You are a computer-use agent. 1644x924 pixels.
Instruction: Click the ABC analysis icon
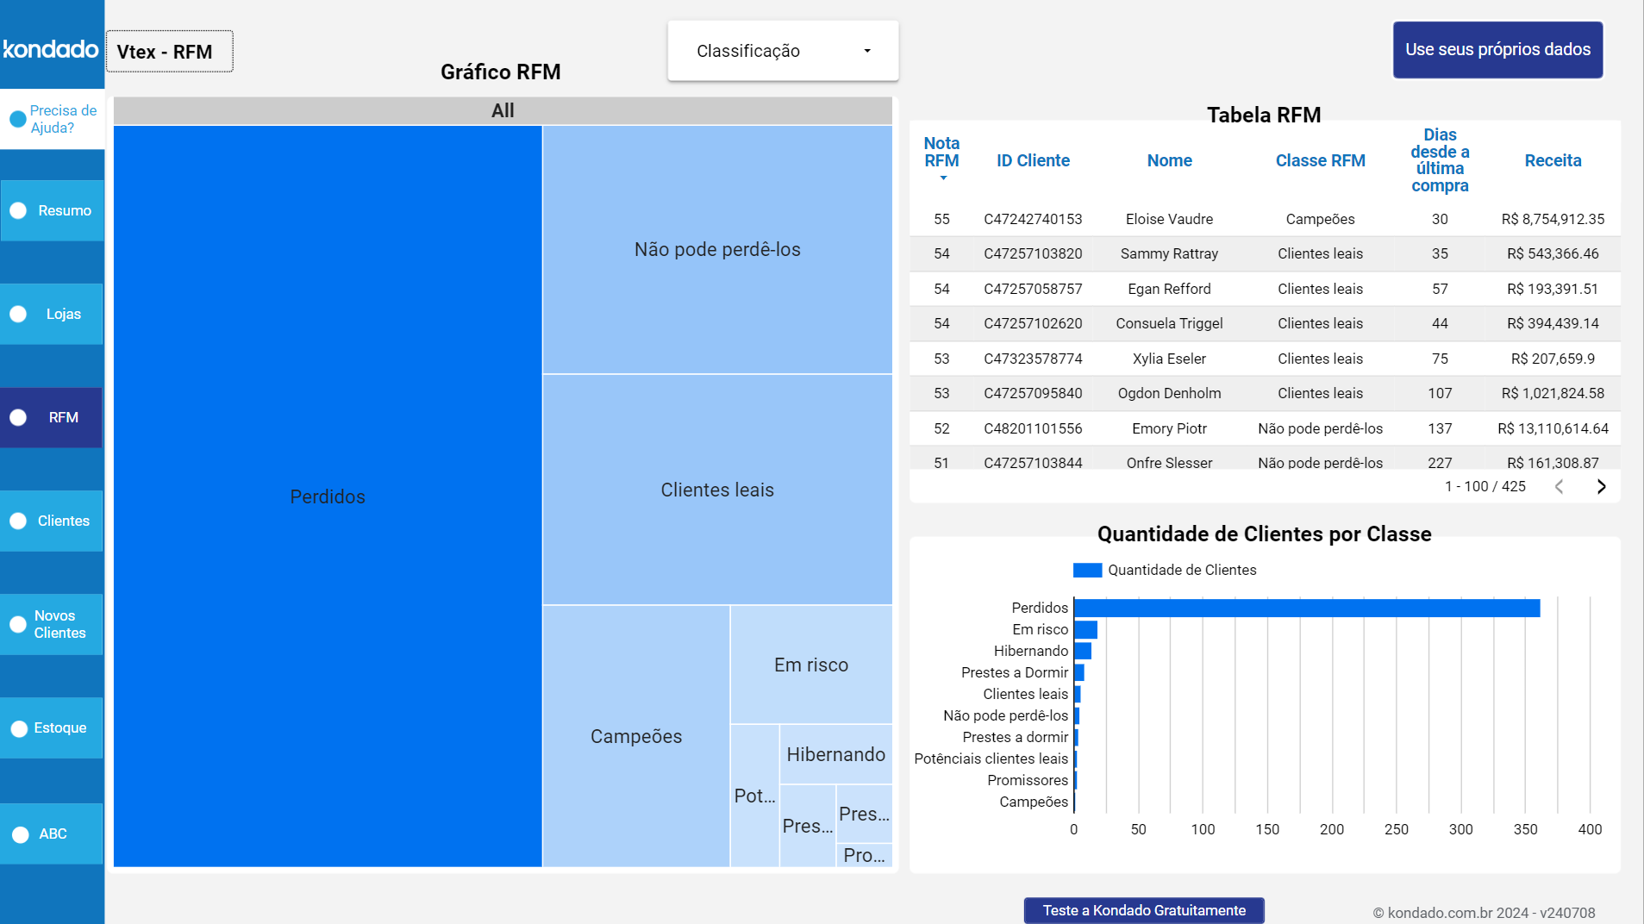point(17,833)
